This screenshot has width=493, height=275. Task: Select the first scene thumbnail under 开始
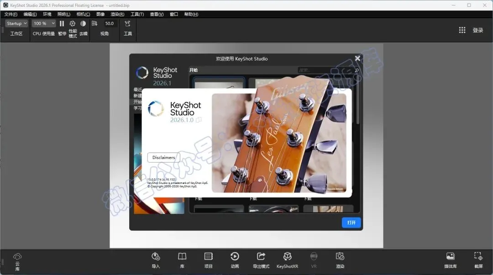(219, 83)
